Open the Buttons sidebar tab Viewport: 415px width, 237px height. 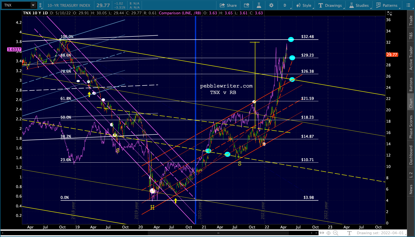pos(411,84)
